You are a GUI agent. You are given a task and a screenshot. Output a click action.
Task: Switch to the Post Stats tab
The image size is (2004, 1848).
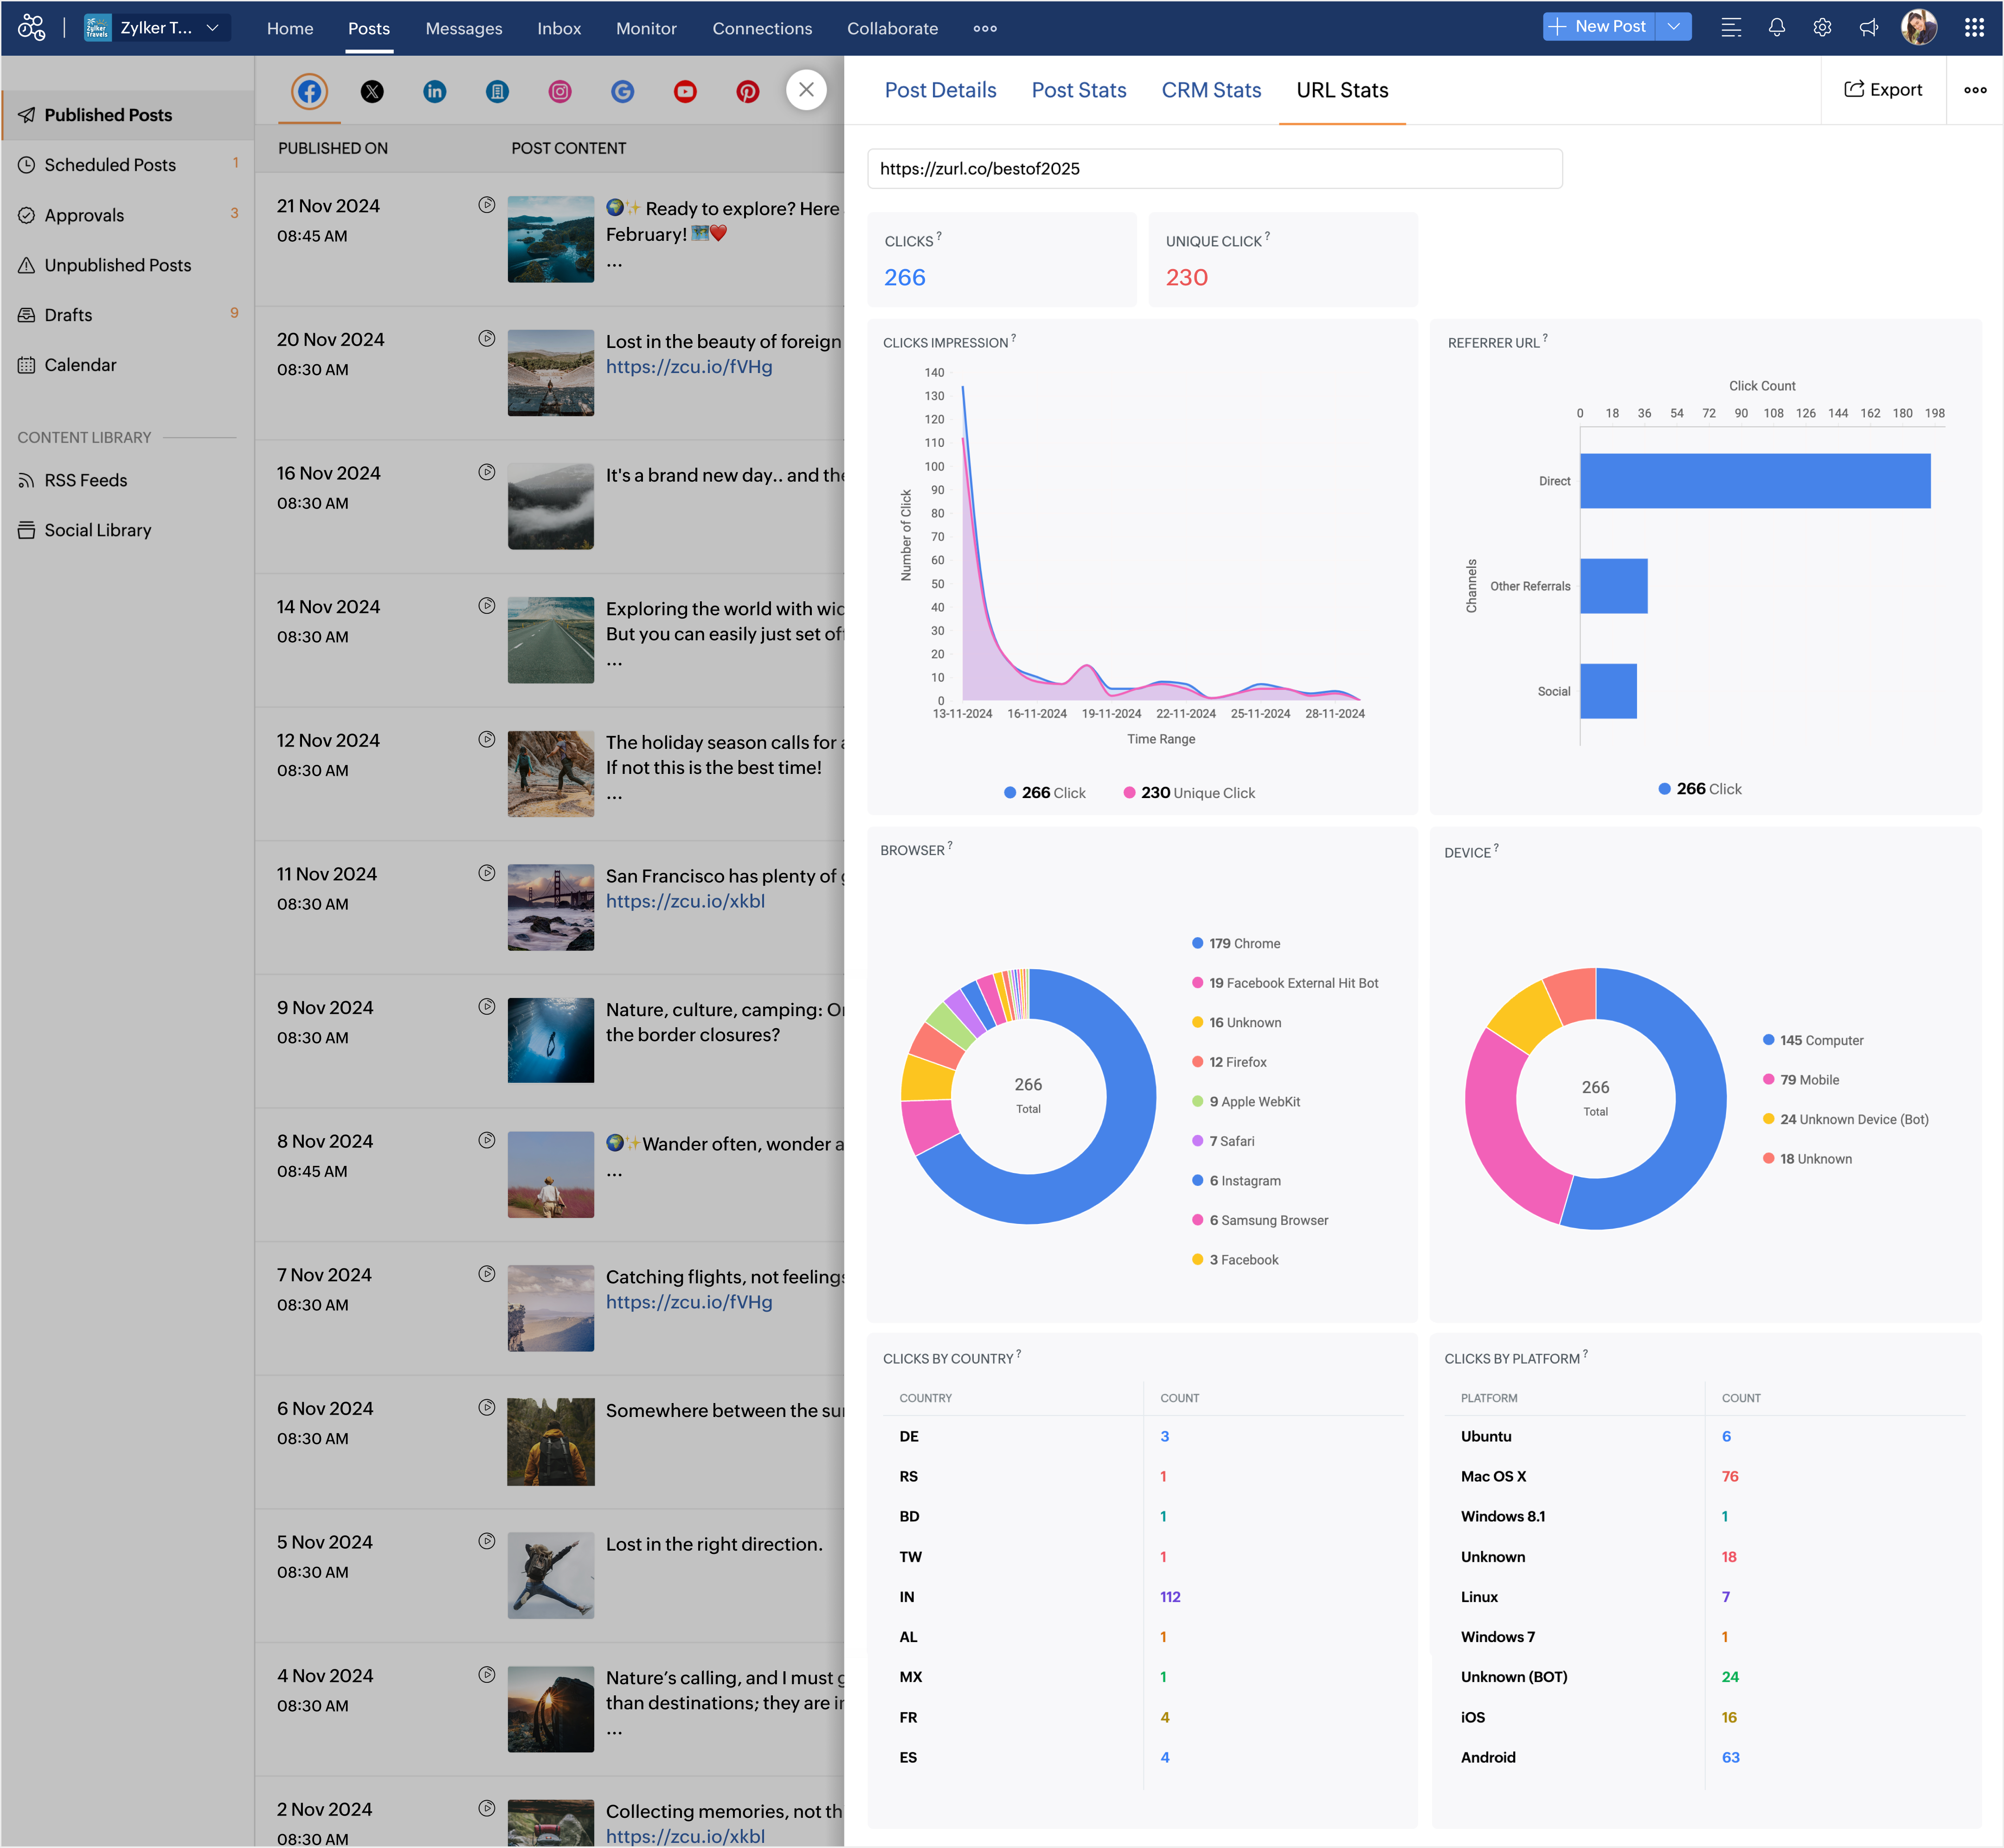(x=1078, y=90)
